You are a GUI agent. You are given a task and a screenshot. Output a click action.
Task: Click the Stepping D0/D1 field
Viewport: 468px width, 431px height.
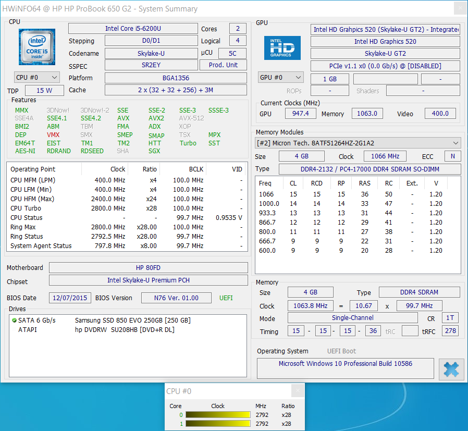151,41
